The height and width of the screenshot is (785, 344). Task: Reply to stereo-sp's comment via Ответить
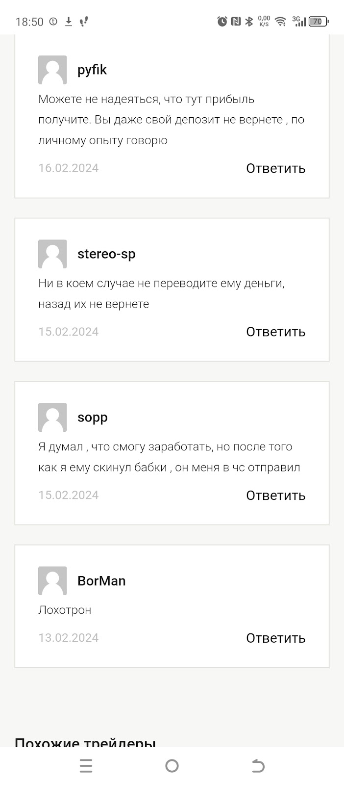point(275,332)
